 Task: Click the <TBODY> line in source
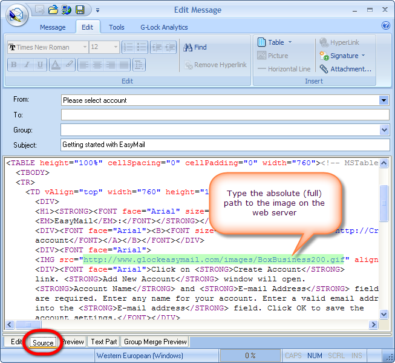(x=33, y=172)
